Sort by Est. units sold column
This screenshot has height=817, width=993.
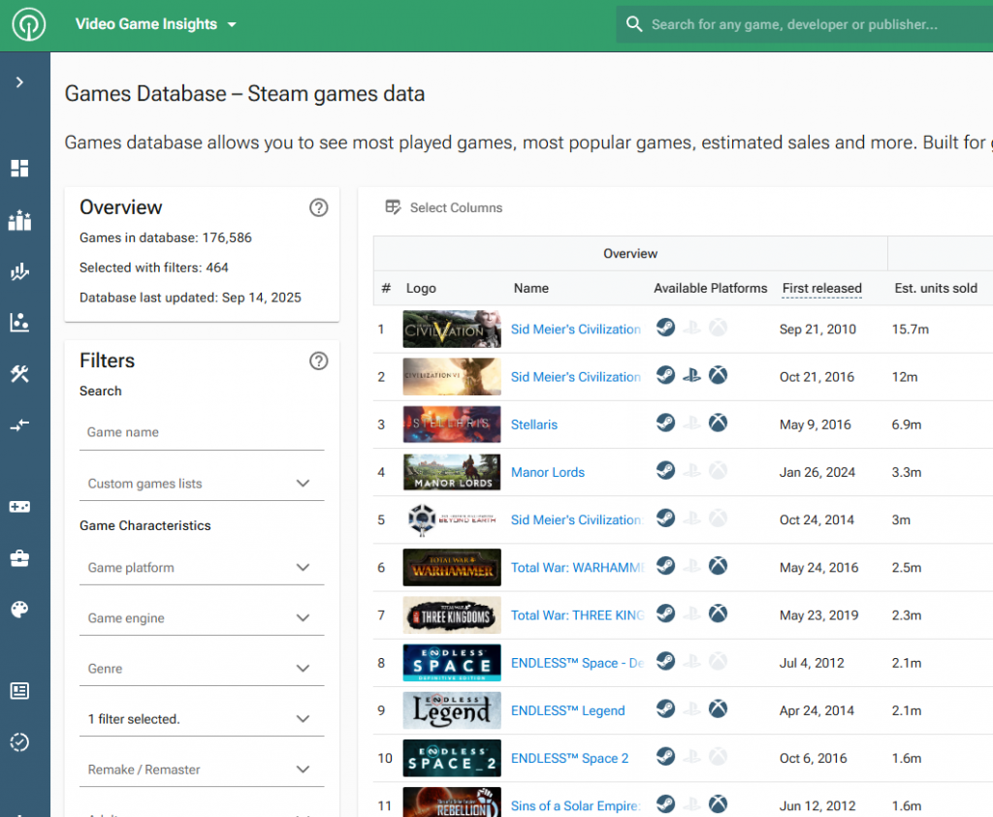pyautogui.click(x=936, y=289)
